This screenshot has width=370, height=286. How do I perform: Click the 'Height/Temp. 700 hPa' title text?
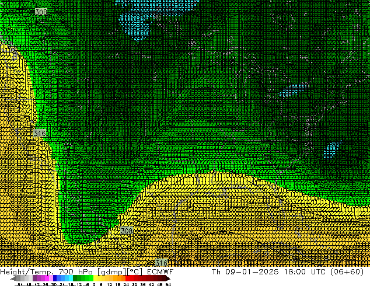click(47, 271)
